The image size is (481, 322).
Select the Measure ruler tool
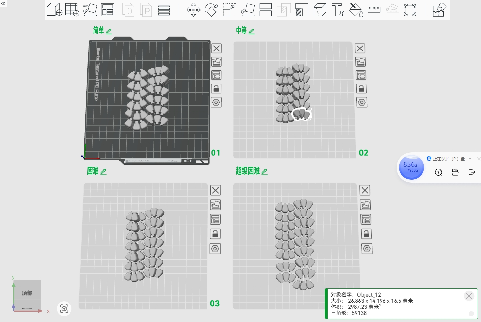tap(374, 10)
